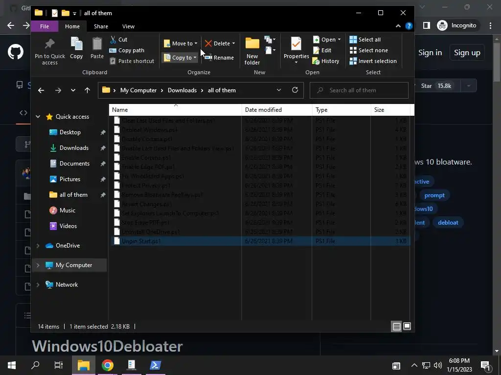The width and height of the screenshot is (501, 375).
Task: Expand Network tree node
Action: click(38, 285)
